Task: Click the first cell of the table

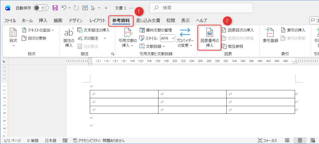Action: point(124,94)
